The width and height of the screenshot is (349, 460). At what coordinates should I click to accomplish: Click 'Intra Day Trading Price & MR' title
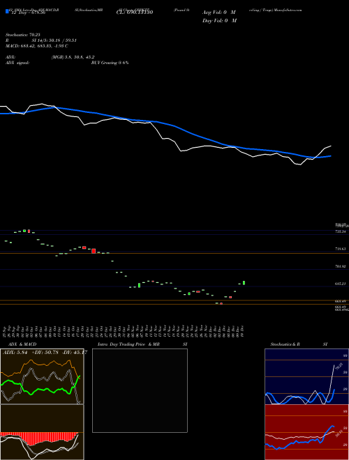coord(128,344)
